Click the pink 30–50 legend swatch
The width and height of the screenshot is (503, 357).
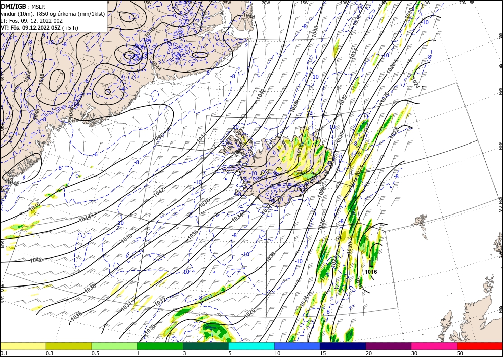[434, 346]
